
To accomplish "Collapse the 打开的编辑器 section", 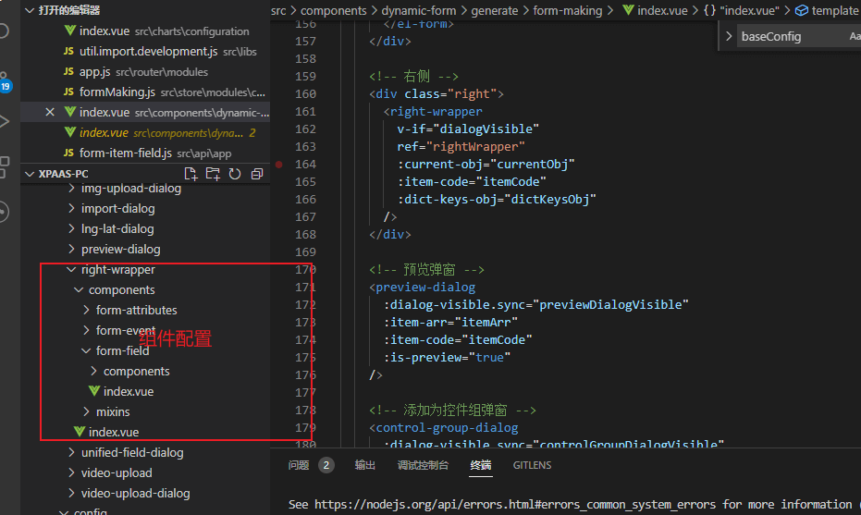I will 30,10.
